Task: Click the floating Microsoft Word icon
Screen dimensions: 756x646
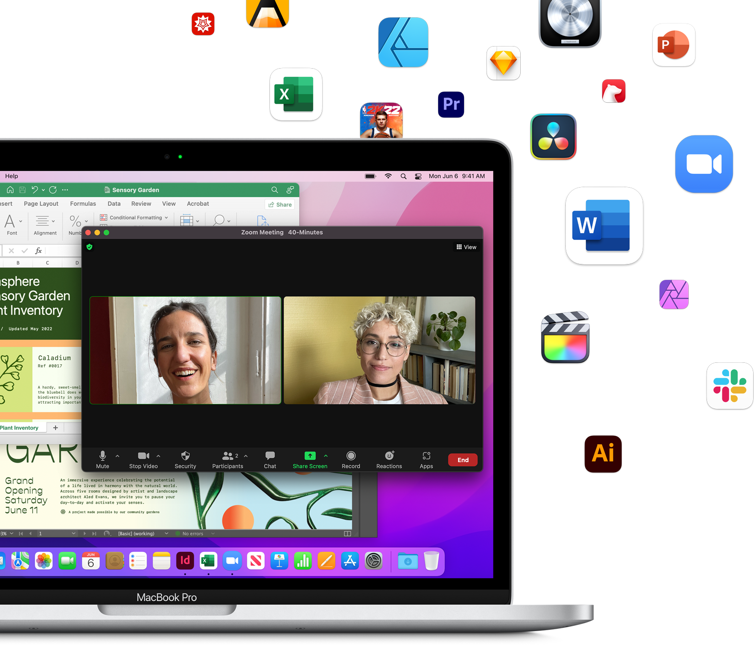Action: click(604, 226)
